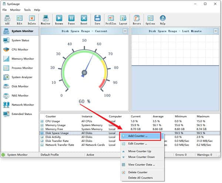Viewport: 222px width, 183px height.
Task: Open the Errors toolbar icon
Action: coord(137,19)
